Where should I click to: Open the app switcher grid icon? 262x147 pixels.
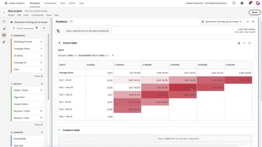coord(234,3)
